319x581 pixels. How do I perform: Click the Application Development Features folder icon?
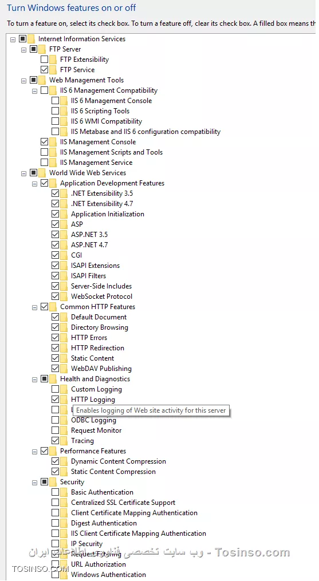pyautogui.click(x=53, y=183)
